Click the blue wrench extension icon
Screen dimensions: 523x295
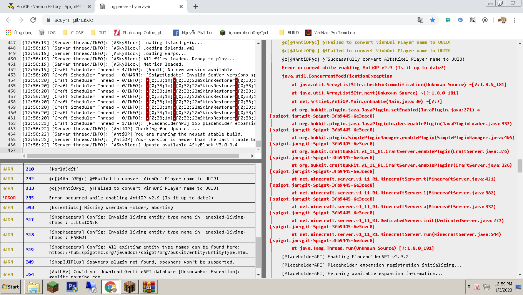460,20
